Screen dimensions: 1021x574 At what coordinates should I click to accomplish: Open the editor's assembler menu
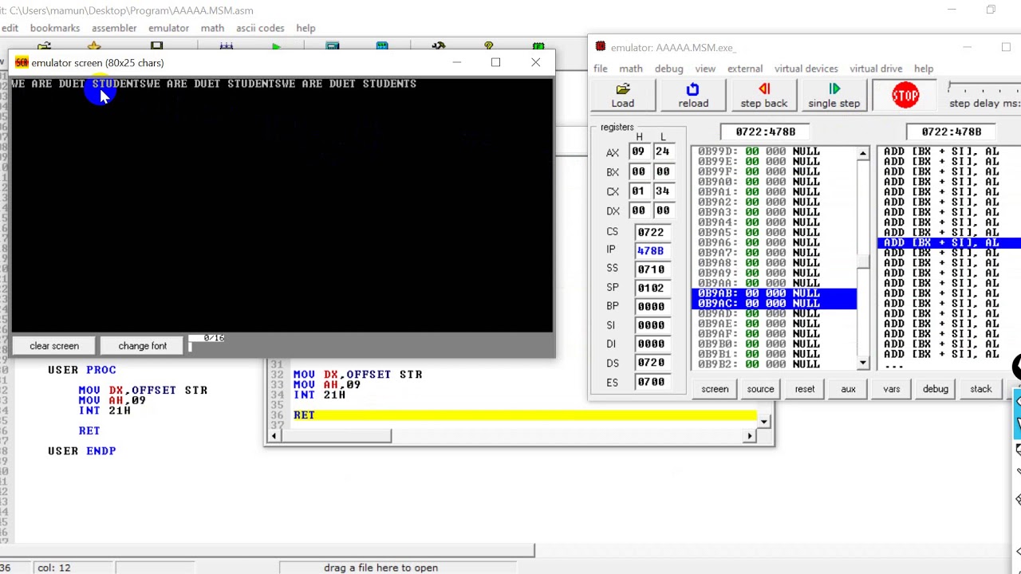[x=114, y=28]
